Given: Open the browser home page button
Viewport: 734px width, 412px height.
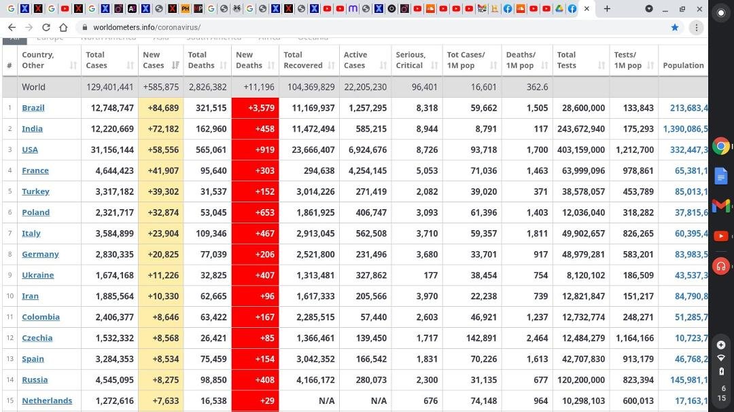Looking at the screenshot, I should [x=63, y=27].
